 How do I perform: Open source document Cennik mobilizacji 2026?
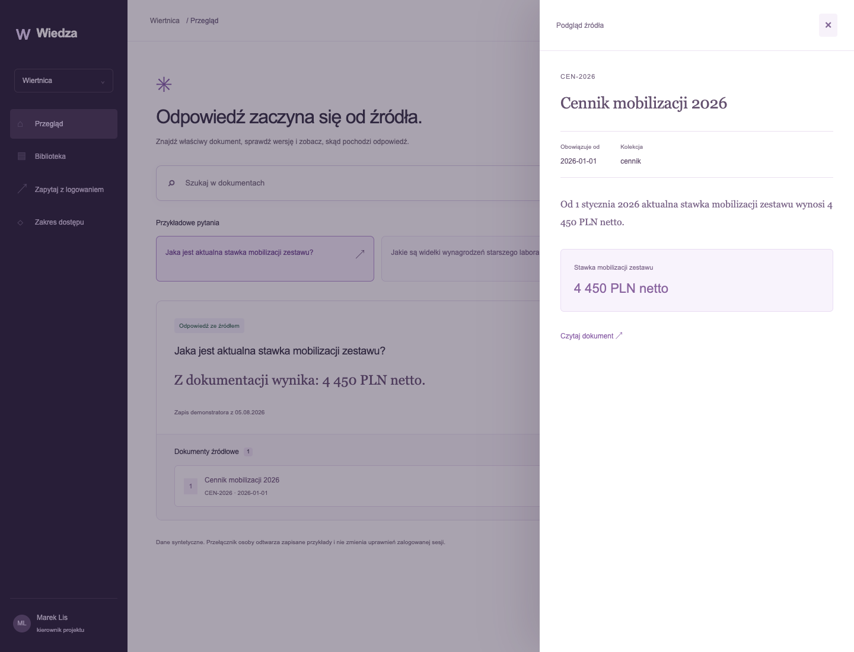[x=357, y=486]
